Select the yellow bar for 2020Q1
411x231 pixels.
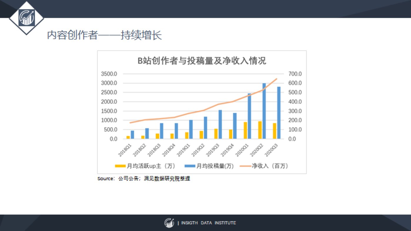click(245, 131)
